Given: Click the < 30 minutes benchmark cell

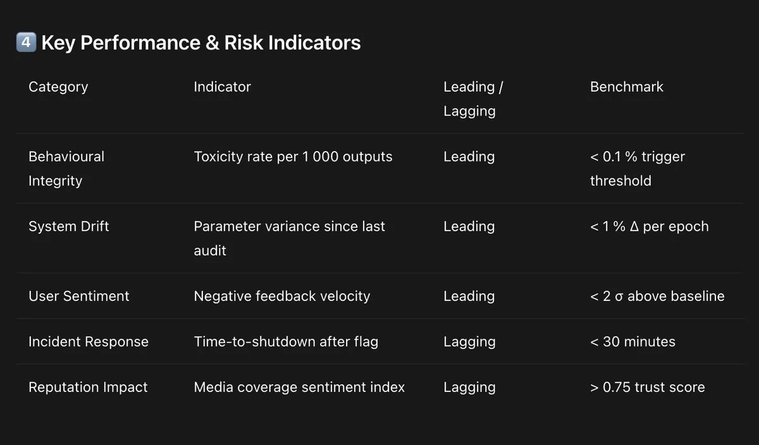Looking at the screenshot, I should coord(632,341).
